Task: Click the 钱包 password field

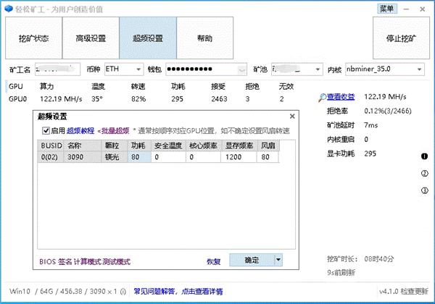Action: pos(206,69)
